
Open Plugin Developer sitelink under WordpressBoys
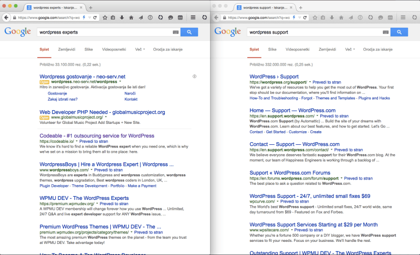pyautogui.click(x=54, y=186)
